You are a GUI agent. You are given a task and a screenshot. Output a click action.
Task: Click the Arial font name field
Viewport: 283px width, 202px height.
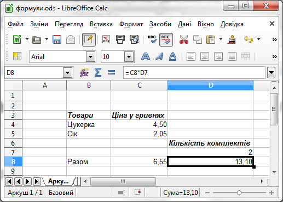tap(57, 57)
